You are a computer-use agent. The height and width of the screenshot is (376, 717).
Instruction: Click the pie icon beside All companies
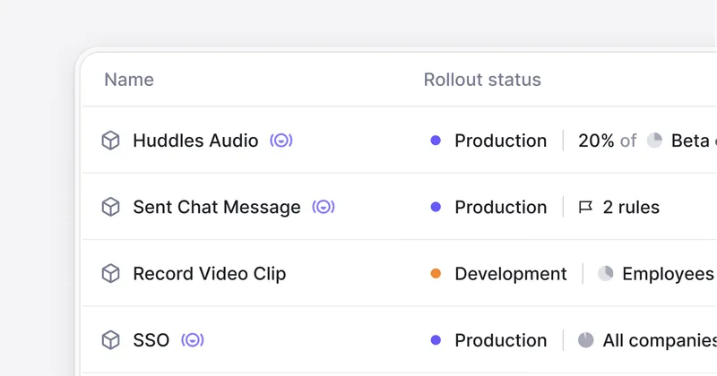[x=586, y=340]
